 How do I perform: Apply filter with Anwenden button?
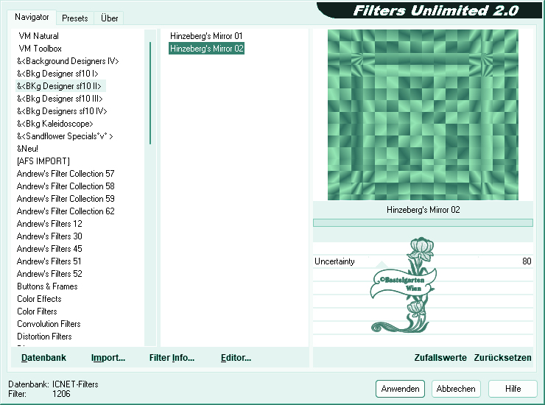pyautogui.click(x=400, y=389)
